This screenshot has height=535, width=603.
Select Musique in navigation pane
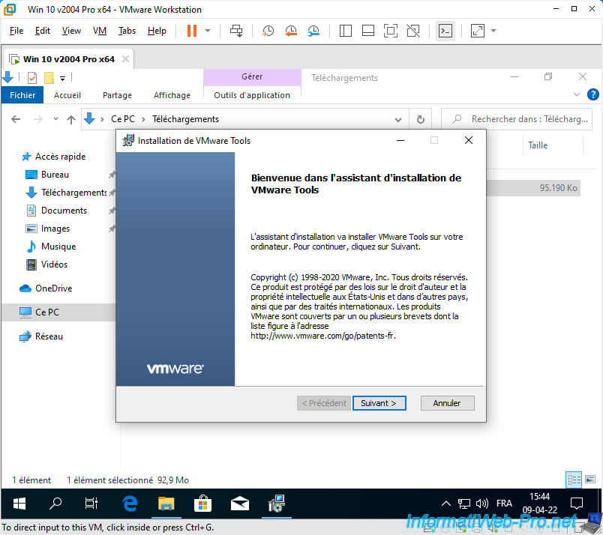coord(58,247)
